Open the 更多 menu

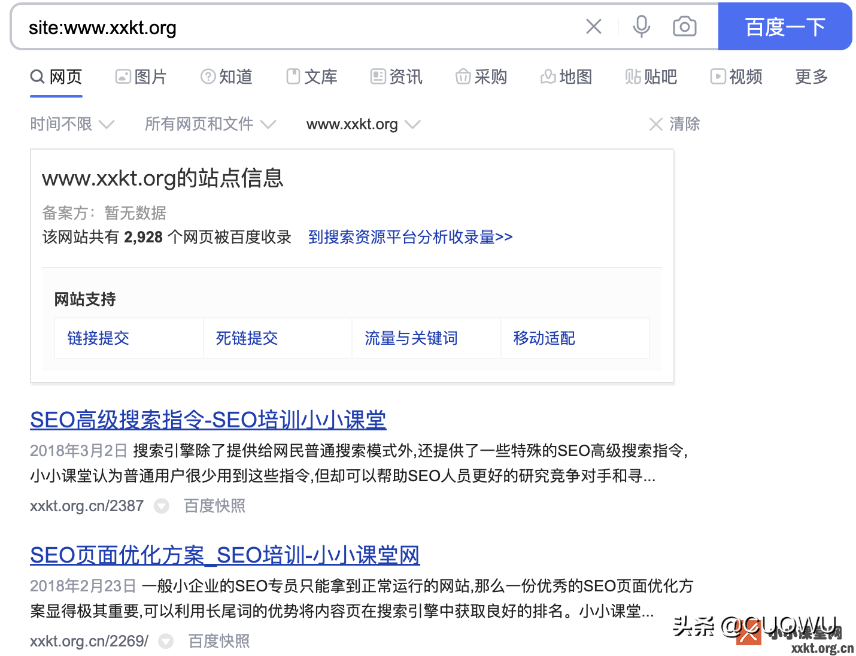click(x=811, y=77)
